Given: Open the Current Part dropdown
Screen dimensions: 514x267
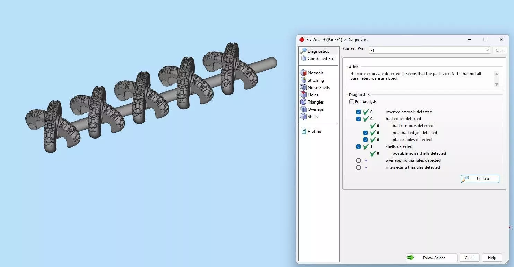Looking at the screenshot, I should (x=429, y=50).
